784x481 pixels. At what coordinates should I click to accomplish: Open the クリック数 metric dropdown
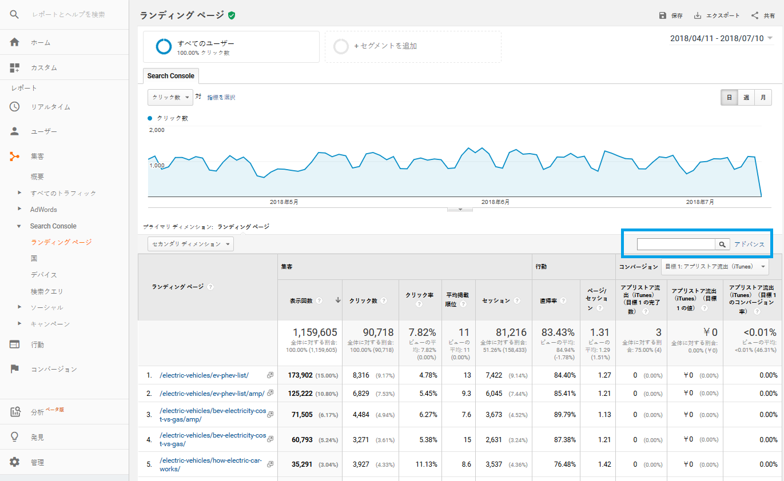pos(170,98)
